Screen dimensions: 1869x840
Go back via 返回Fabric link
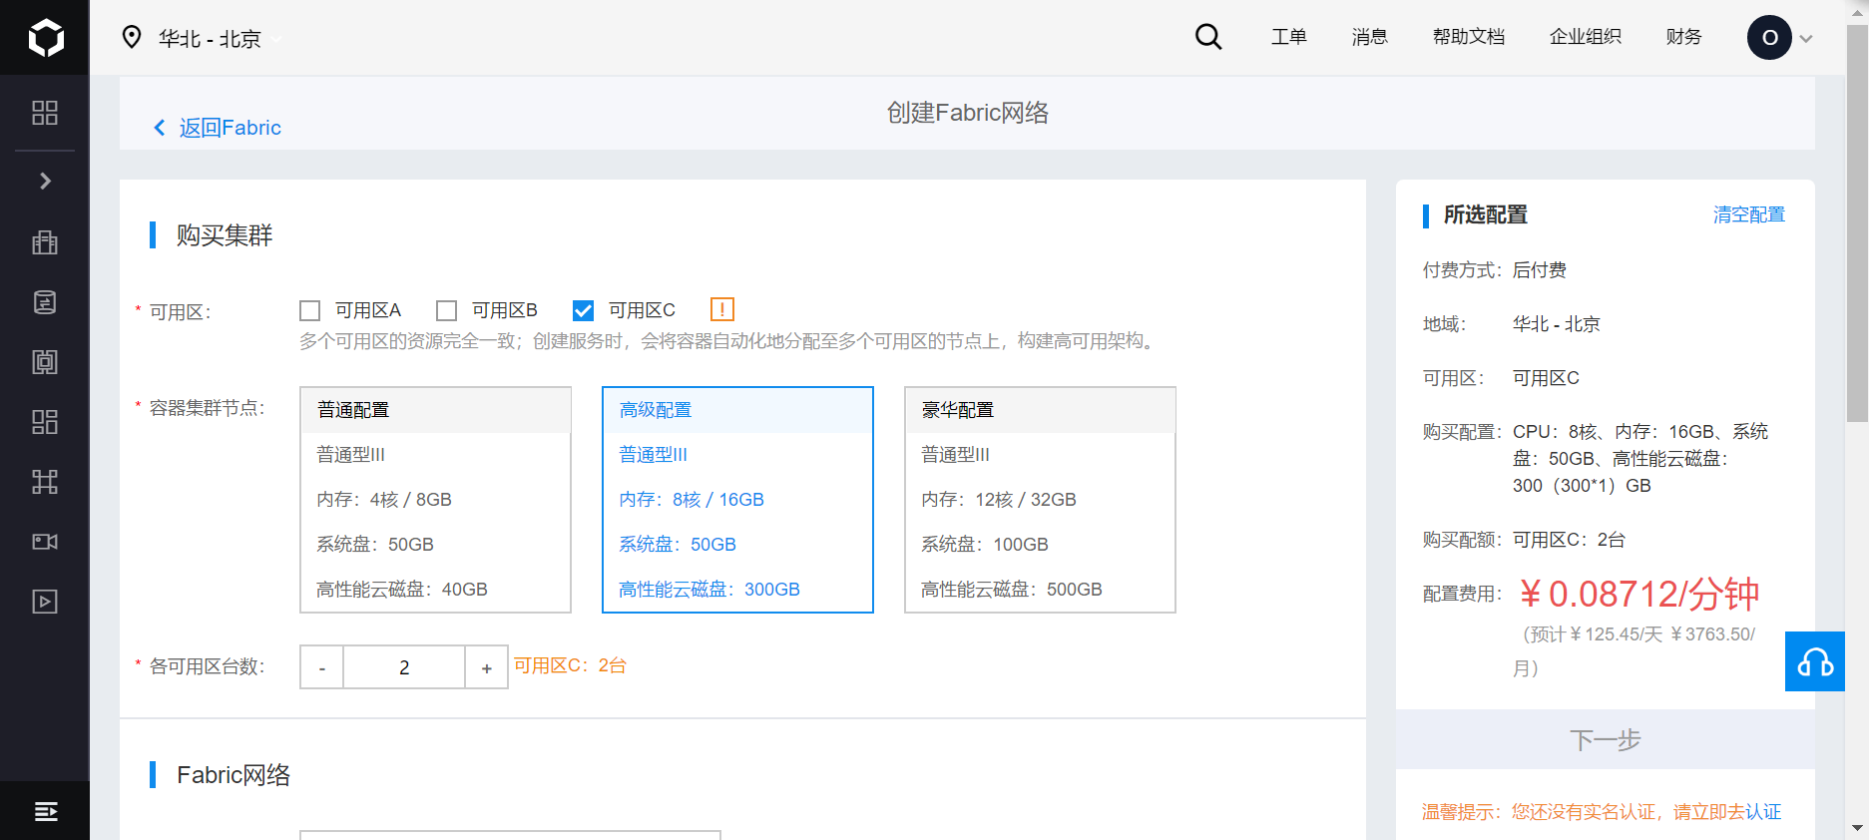[x=218, y=128]
